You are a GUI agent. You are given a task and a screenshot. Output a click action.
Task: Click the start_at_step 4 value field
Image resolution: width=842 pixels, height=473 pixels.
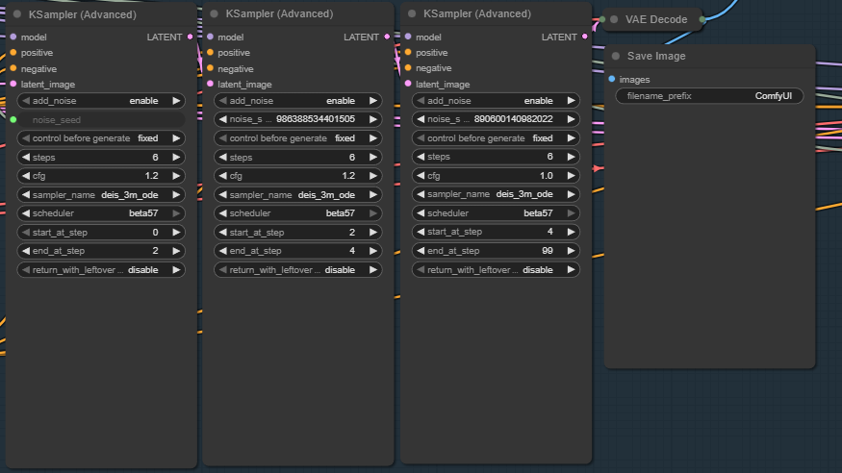tap(496, 232)
